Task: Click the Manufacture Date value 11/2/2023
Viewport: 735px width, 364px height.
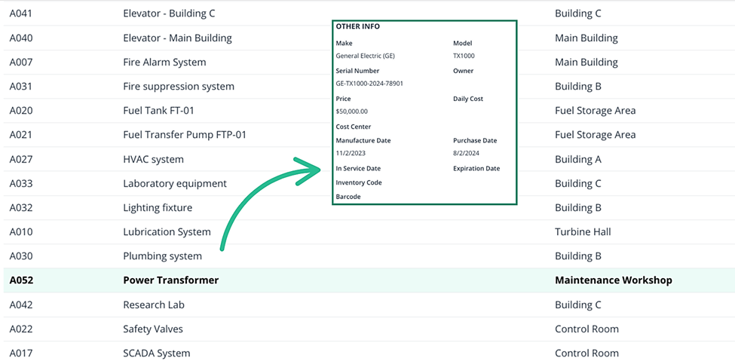Action: click(x=351, y=153)
